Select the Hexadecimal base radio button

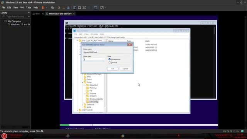point(110,59)
